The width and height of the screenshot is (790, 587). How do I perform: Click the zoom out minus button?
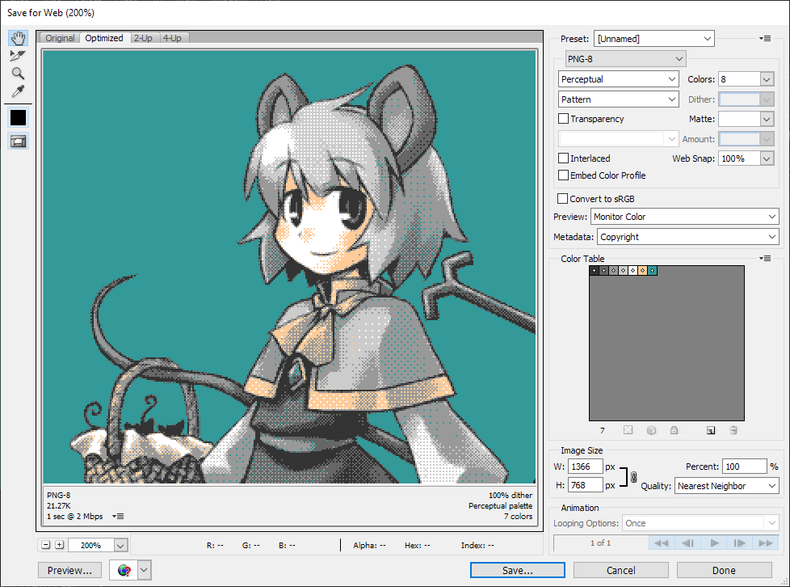tap(46, 545)
